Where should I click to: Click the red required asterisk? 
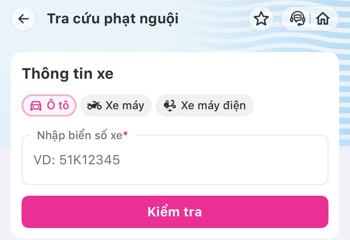click(125, 135)
